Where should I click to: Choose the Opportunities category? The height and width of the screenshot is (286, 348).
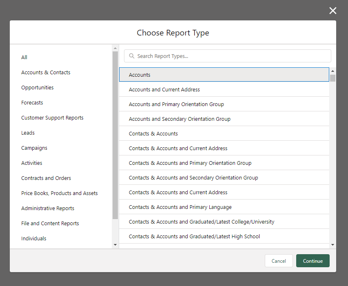tap(38, 88)
